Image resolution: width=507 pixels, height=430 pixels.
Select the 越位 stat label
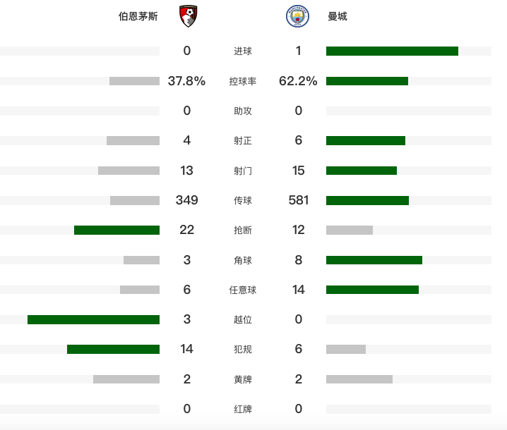(x=243, y=319)
